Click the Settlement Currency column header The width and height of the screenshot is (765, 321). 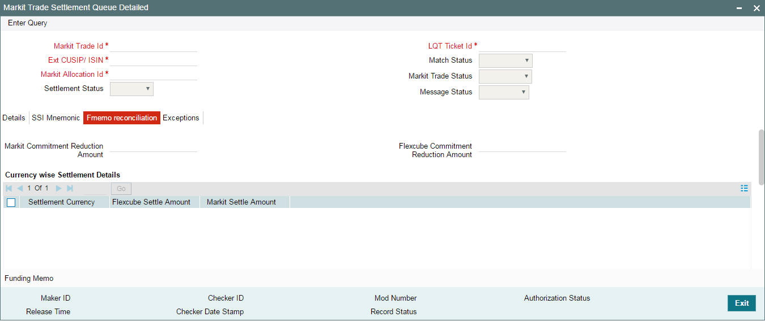coord(61,202)
